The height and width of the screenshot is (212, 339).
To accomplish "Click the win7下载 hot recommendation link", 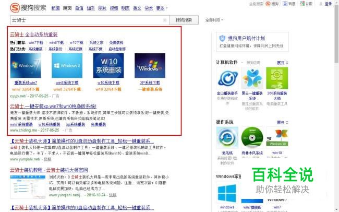I will pyautogui.click(x=36, y=42).
